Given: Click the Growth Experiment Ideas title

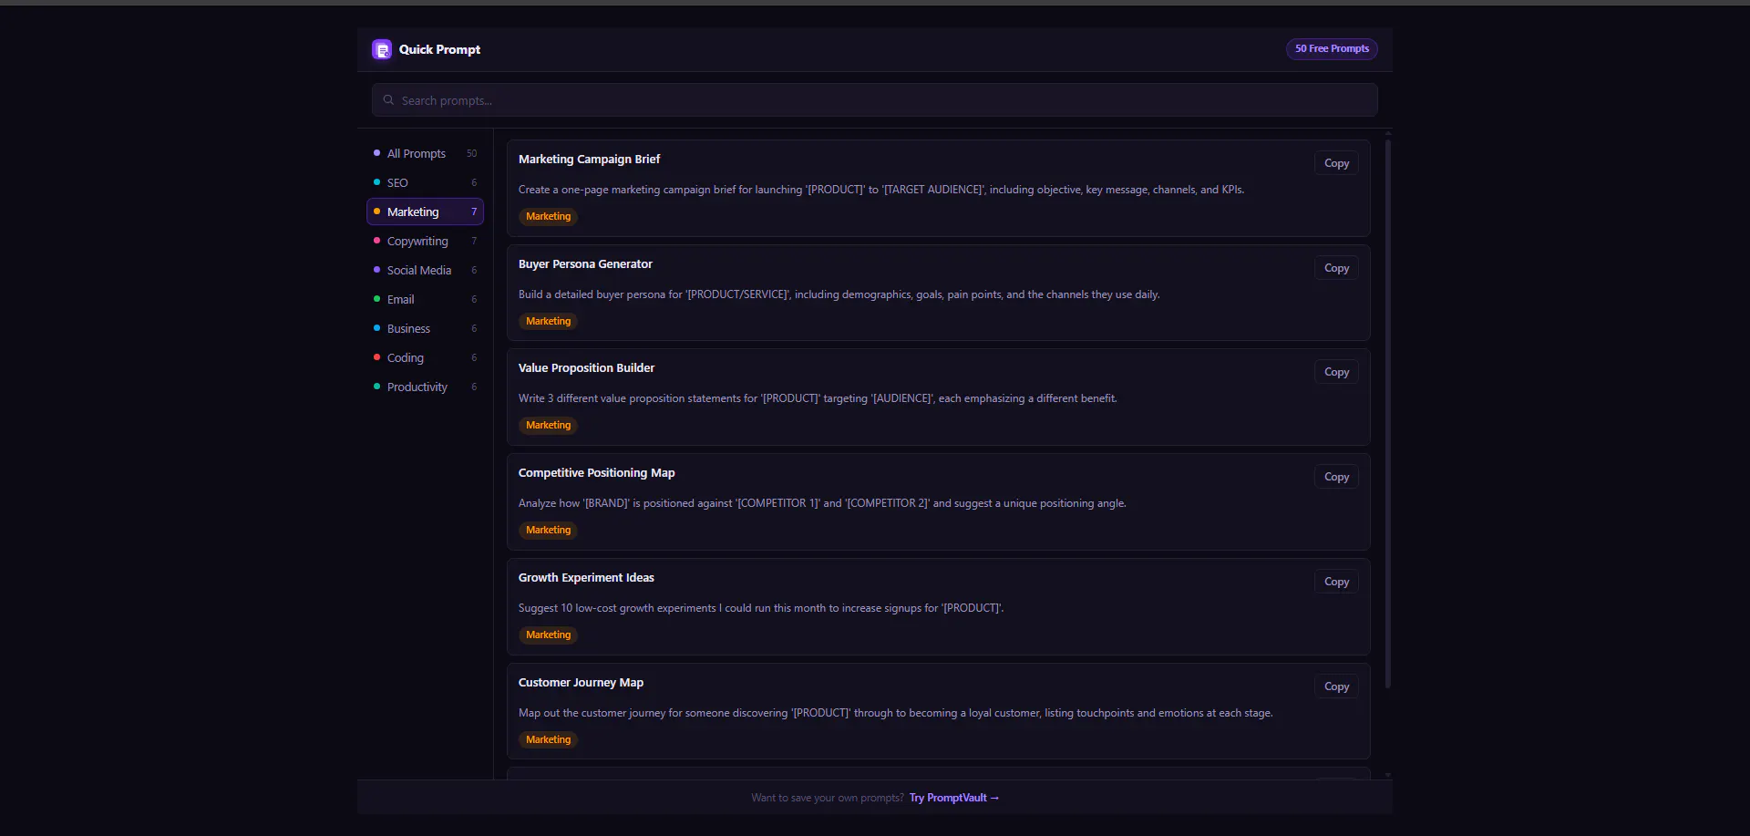Looking at the screenshot, I should coord(586,577).
